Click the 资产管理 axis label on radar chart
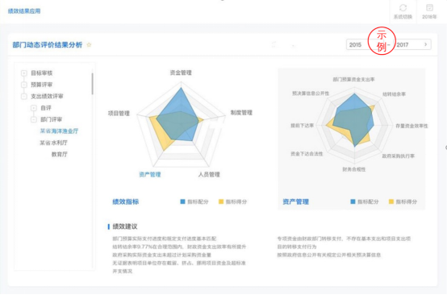 click(x=150, y=175)
